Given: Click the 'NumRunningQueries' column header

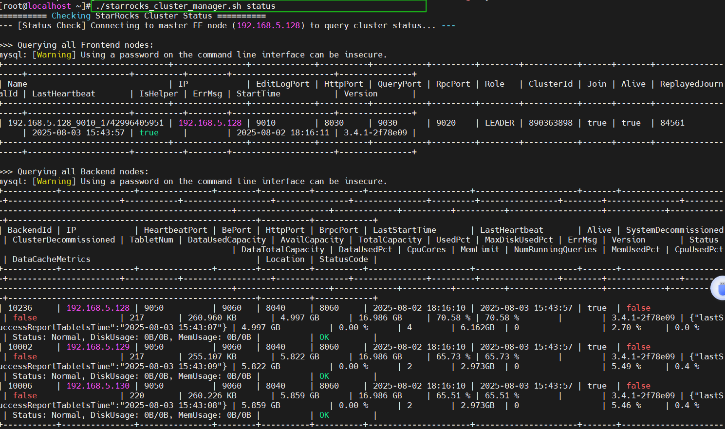Looking at the screenshot, I should pyautogui.click(x=556, y=249).
